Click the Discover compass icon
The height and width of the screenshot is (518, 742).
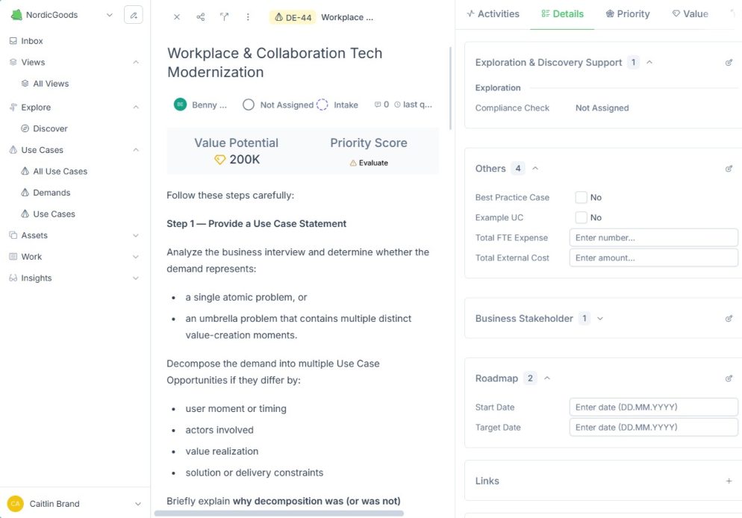coord(25,128)
